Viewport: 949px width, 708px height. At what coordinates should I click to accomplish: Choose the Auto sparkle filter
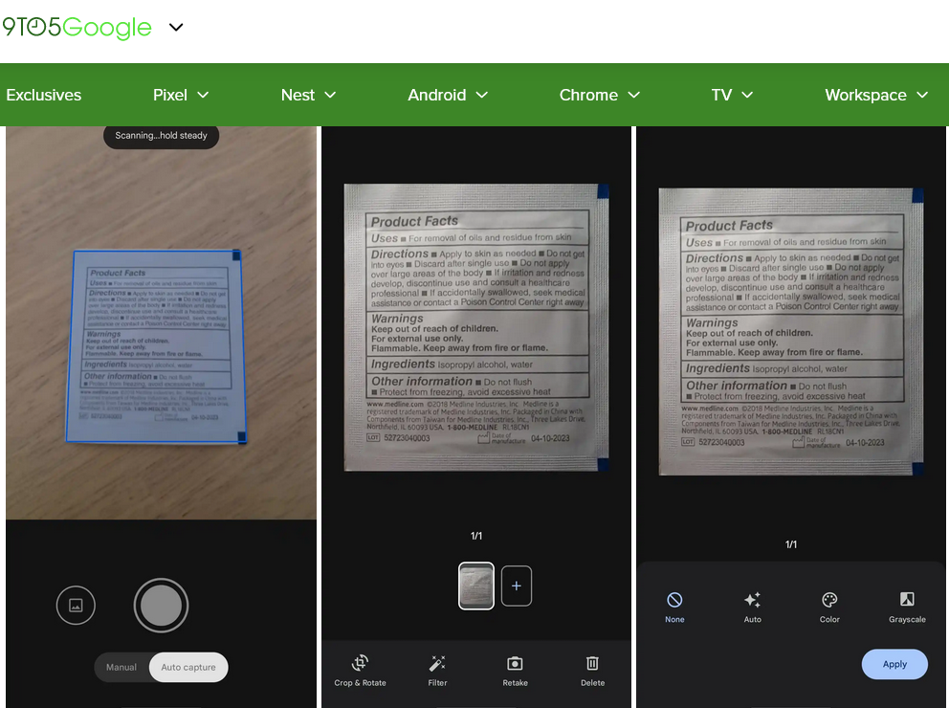(x=752, y=607)
